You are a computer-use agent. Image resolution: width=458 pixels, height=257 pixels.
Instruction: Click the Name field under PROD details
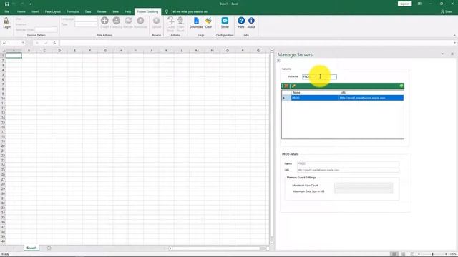(x=348, y=163)
